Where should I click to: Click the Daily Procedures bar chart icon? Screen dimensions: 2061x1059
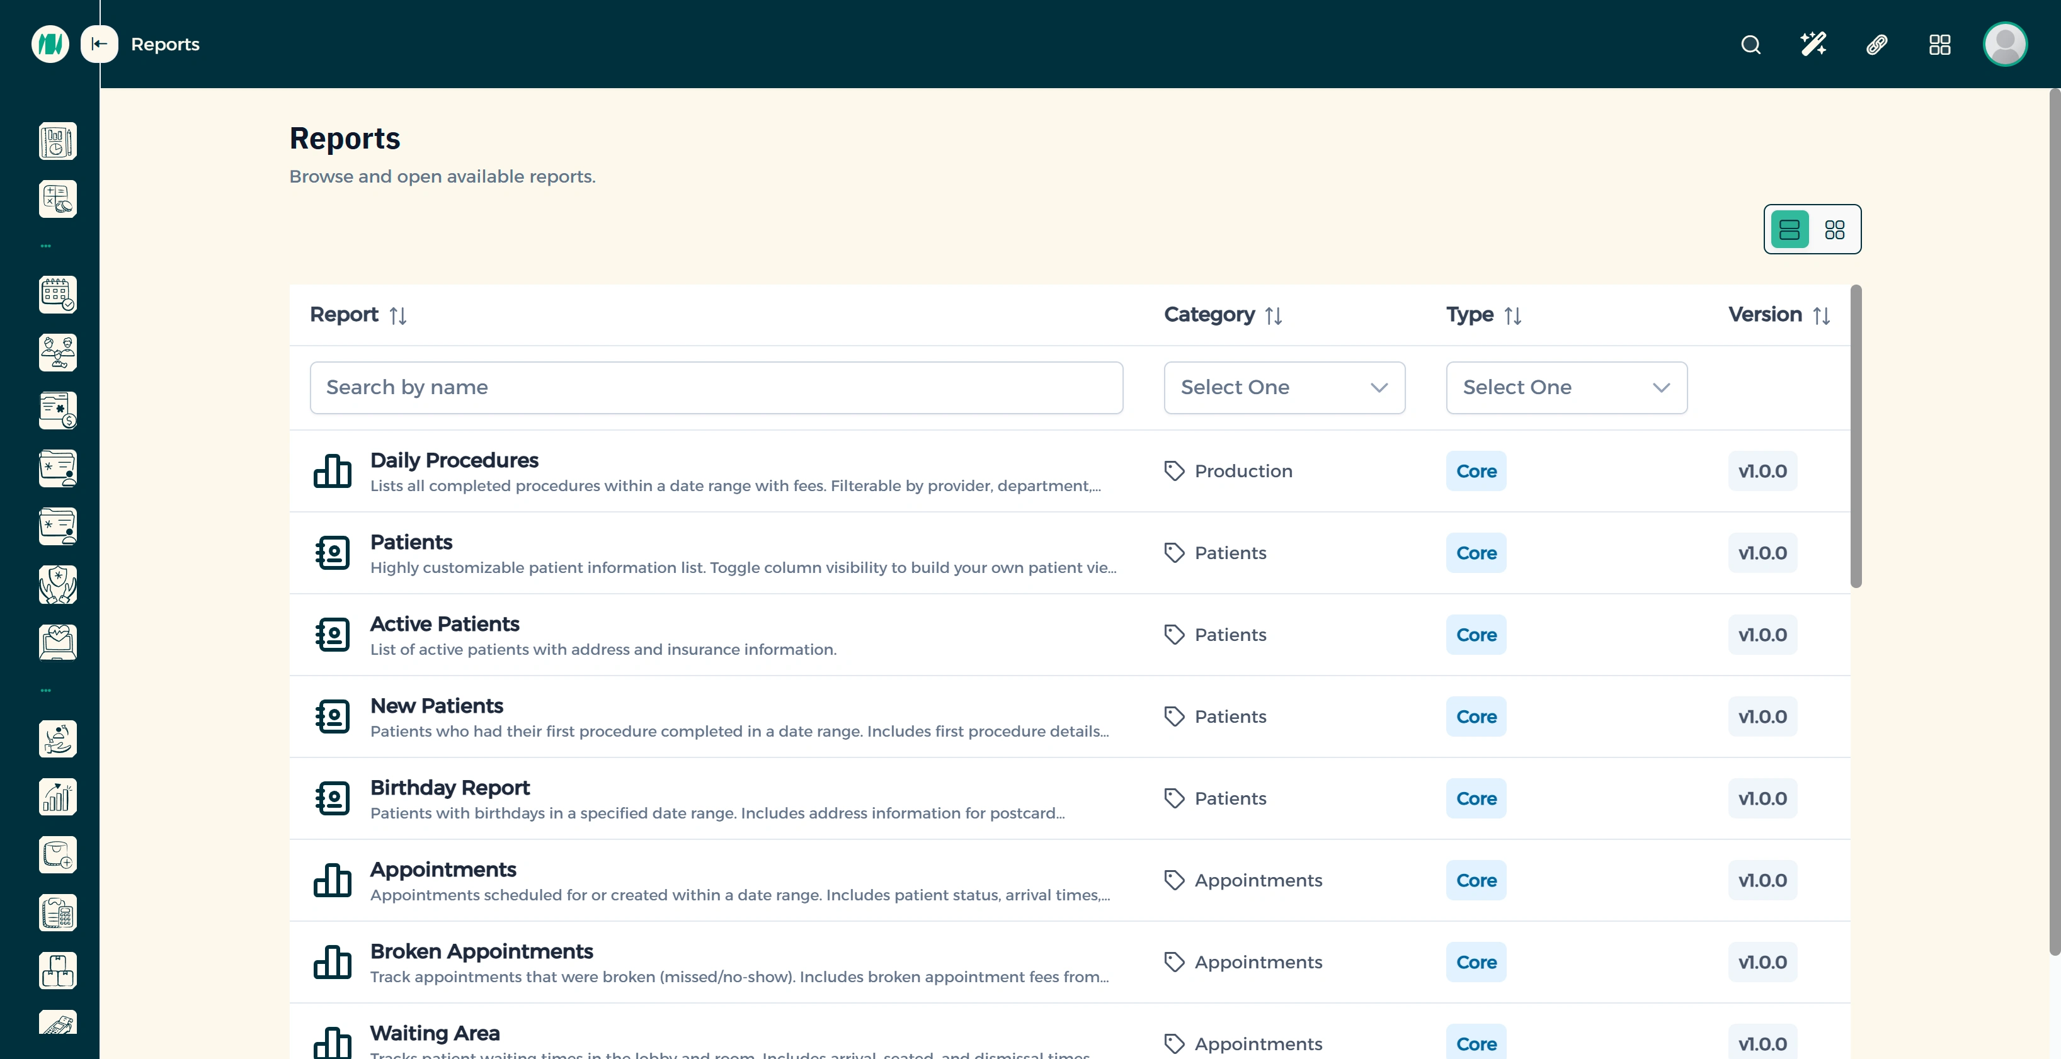pyautogui.click(x=332, y=471)
